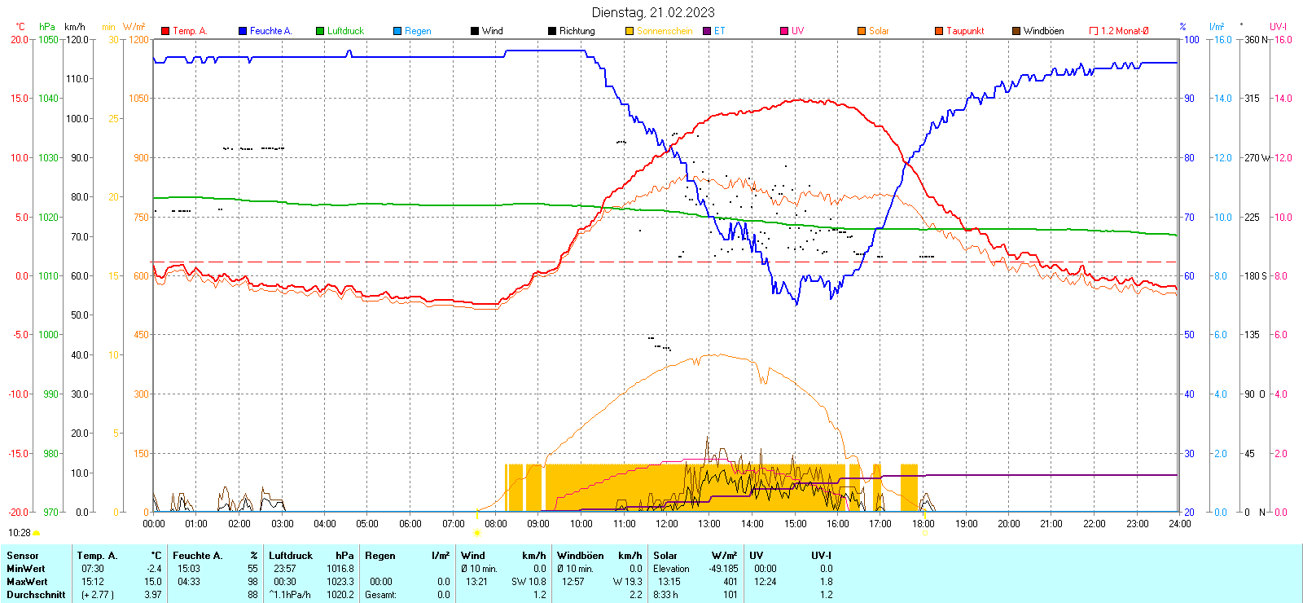The width and height of the screenshot is (1303, 603).
Task: Toggle the hollow 1.2 Monat-Ø legend box
Action: pos(1094,31)
